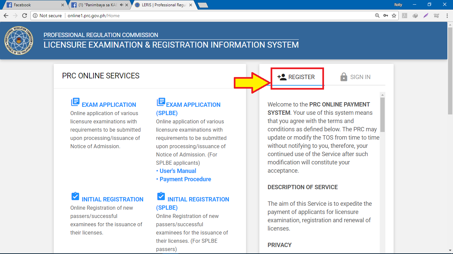Viewport: 453px width, 254px height.
Task: Open Chrome's three-dot customize menu
Action: [447, 15]
